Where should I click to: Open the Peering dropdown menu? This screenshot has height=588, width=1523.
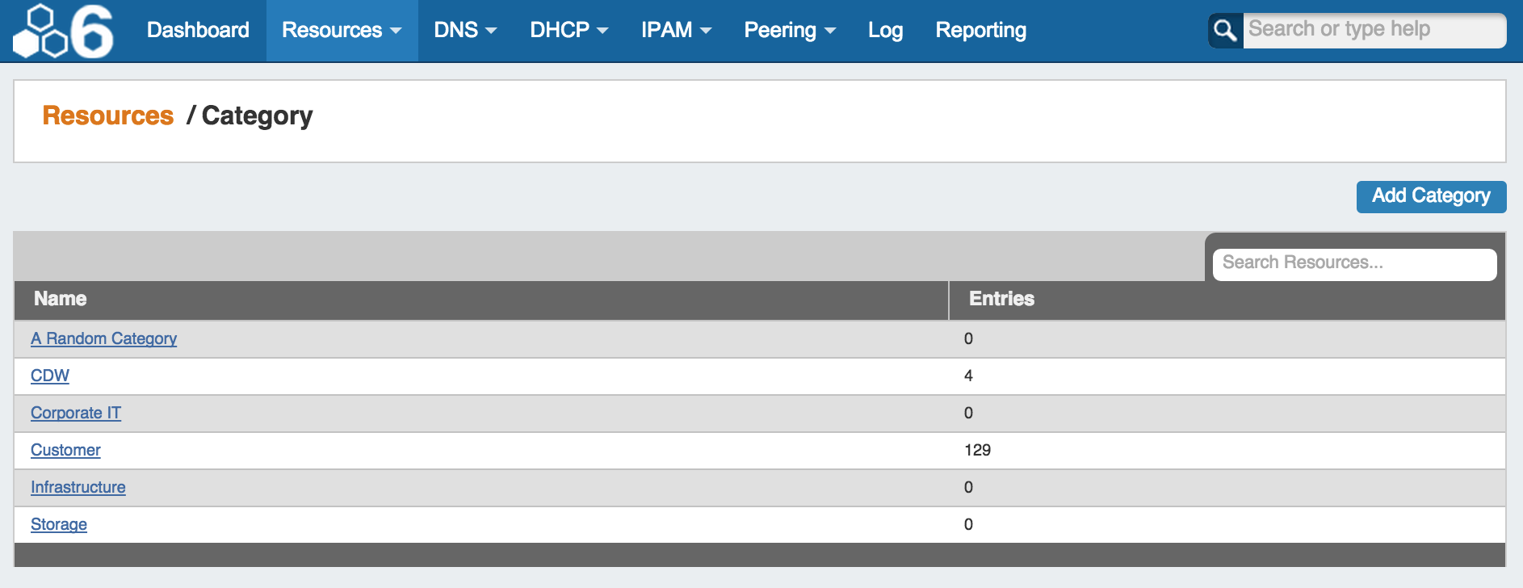(x=789, y=31)
